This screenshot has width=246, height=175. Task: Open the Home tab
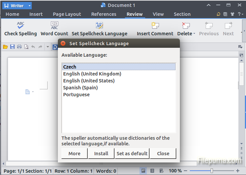(x=12, y=14)
